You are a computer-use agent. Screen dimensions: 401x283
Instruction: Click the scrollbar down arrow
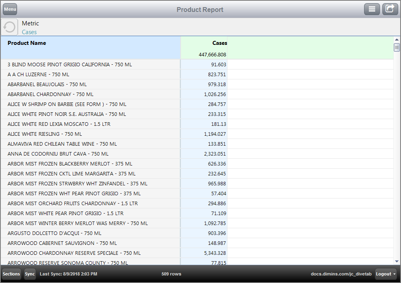tap(397, 261)
